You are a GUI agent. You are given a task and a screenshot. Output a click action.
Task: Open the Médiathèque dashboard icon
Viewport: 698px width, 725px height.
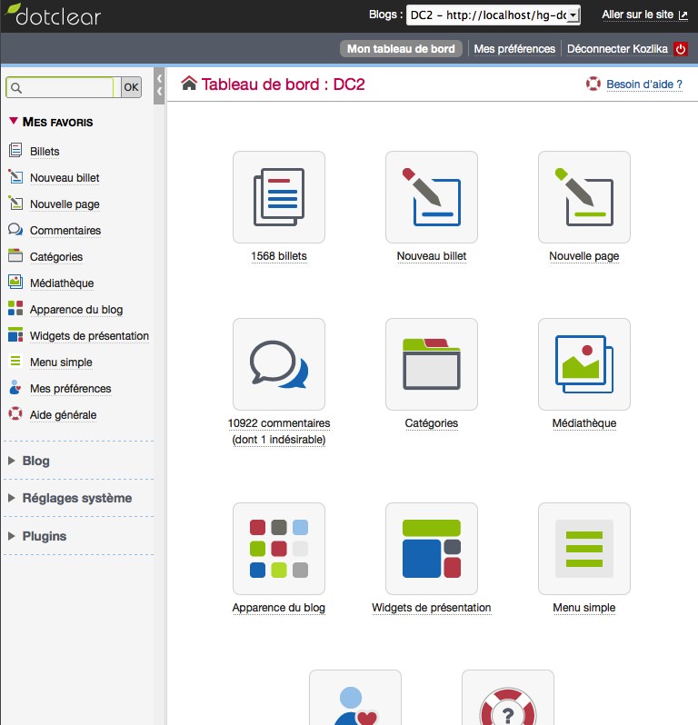[x=583, y=364]
